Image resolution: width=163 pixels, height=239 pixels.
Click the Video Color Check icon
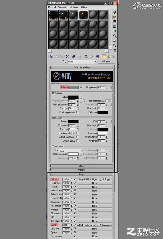tap(114, 31)
